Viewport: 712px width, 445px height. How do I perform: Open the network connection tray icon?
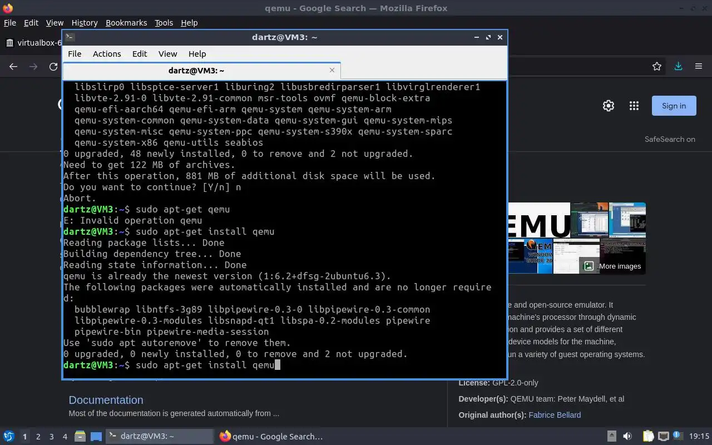(663, 437)
